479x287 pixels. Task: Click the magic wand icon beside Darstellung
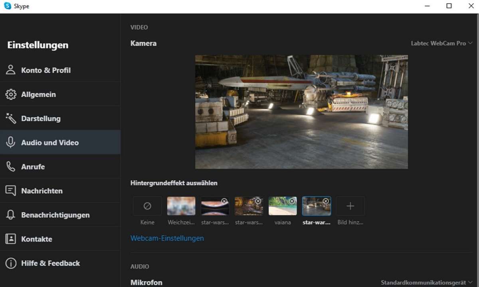pyautogui.click(x=11, y=118)
